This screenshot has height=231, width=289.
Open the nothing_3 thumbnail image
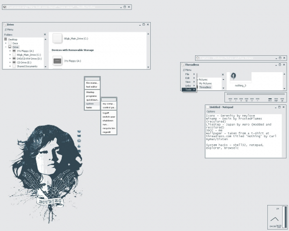point(240,77)
